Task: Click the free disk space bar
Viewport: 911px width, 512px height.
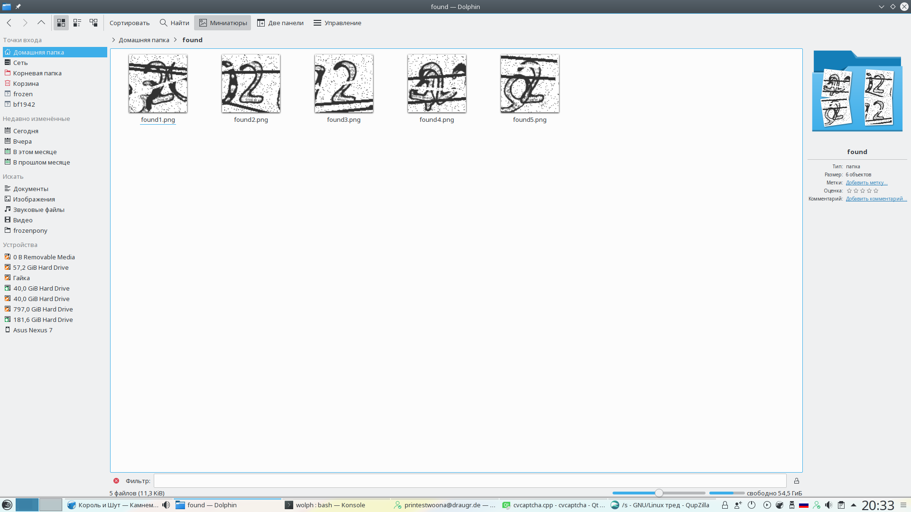Action: pyautogui.click(x=727, y=493)
